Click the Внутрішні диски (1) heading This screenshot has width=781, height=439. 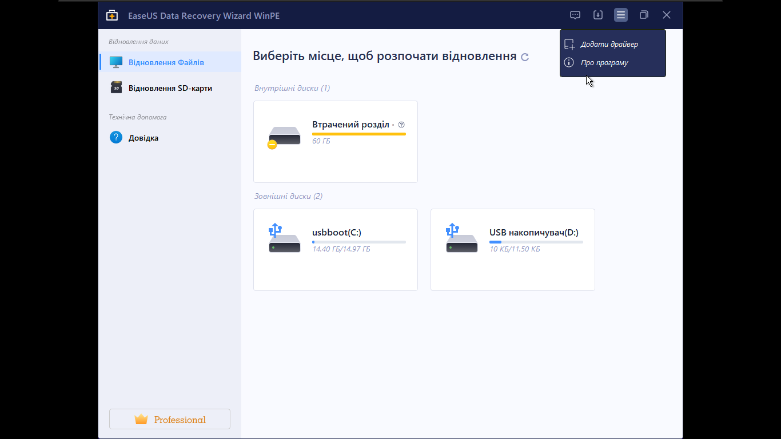pos(292,88)
